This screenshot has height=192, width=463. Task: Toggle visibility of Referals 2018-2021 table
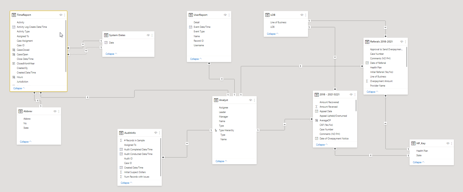point(402,42)
